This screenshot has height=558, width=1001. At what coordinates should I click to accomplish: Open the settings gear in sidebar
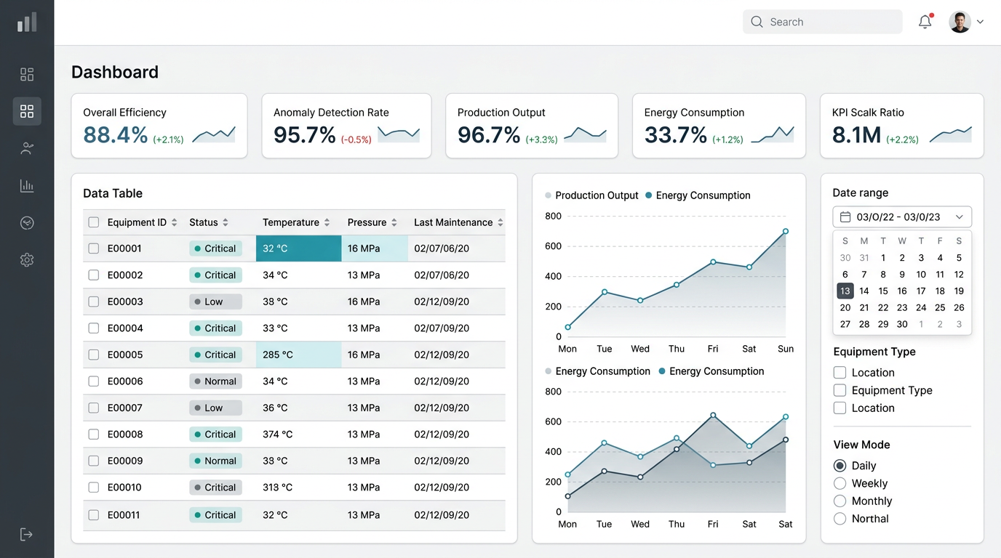27,260
